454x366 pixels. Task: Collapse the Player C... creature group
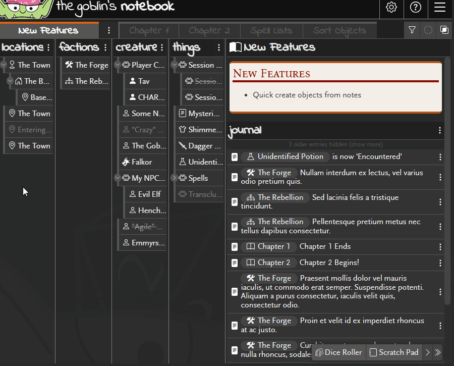(118, 65)
